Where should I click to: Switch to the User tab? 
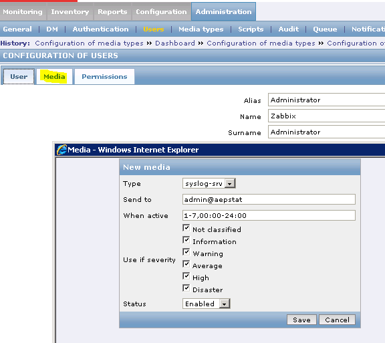[x=19, y=77]
